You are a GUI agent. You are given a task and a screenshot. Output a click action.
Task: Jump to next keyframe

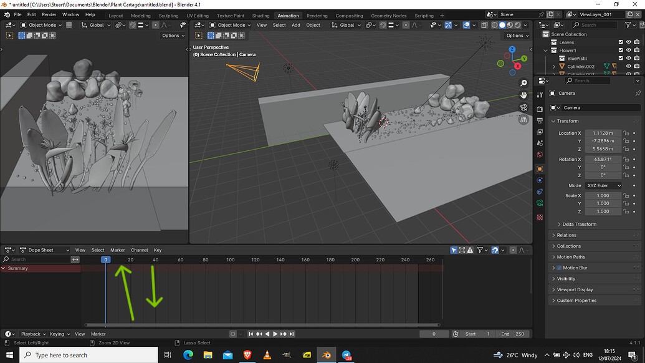(284, 334)
